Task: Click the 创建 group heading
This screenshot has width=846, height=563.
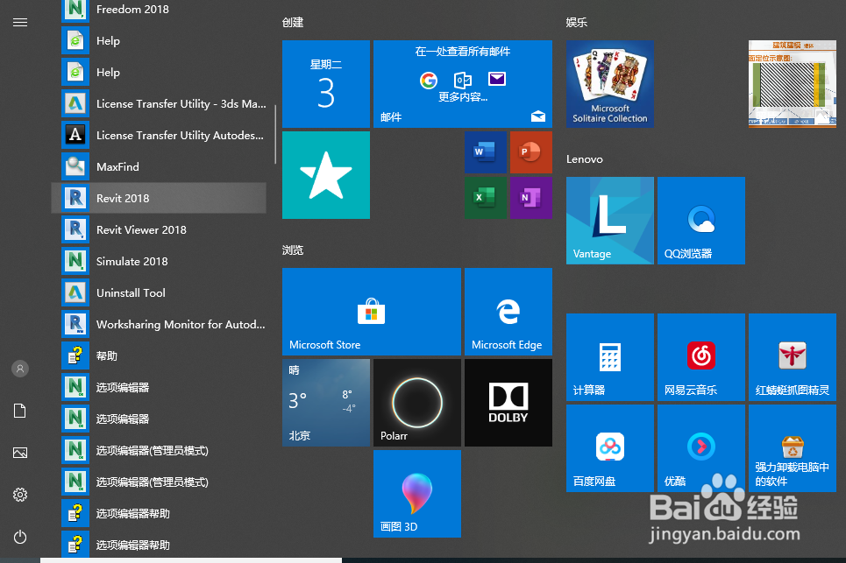Action: pyautogui.click(x=293, y=23)
